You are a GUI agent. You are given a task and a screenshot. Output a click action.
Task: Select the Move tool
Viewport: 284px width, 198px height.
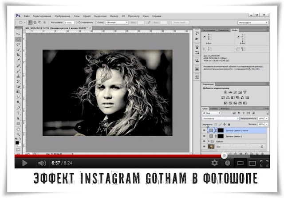[18, 34]
